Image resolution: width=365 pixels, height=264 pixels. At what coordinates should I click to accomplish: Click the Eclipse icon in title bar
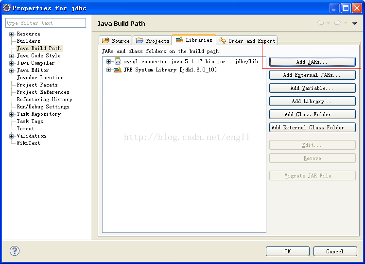(7, 8)
